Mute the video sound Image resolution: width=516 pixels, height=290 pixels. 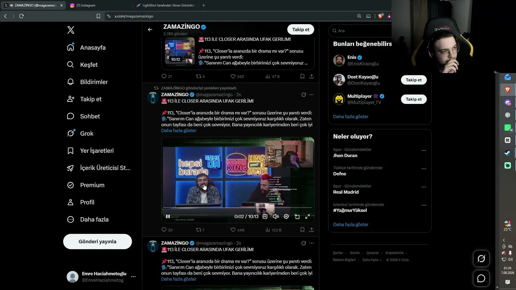(276, 216)
